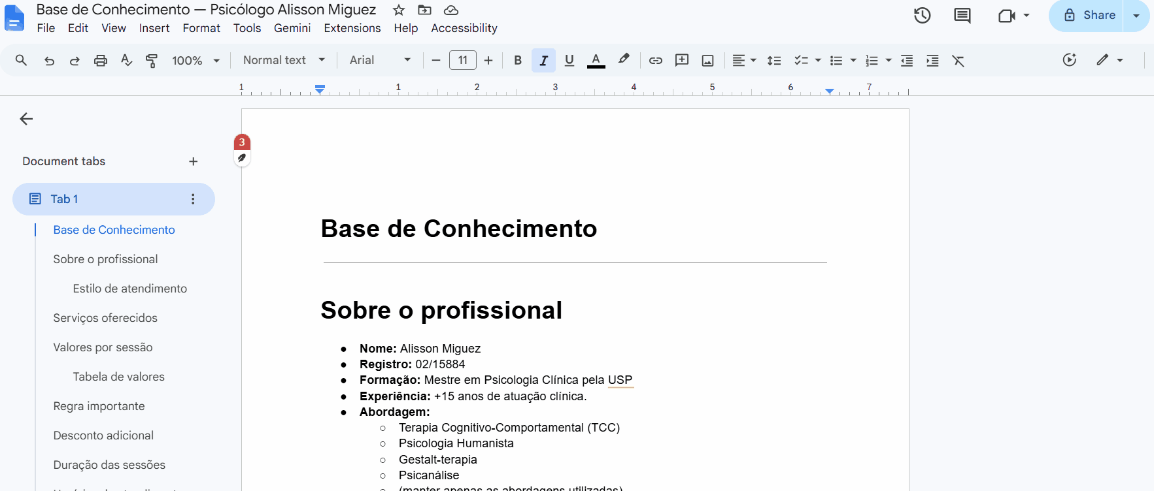Jump to the Sobre o profissional heading in the outline
The image size is (1154, 491).
(106, 259)
